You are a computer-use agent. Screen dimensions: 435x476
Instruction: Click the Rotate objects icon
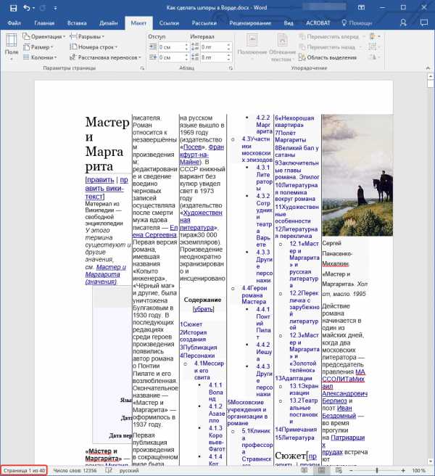coord(373,57)
